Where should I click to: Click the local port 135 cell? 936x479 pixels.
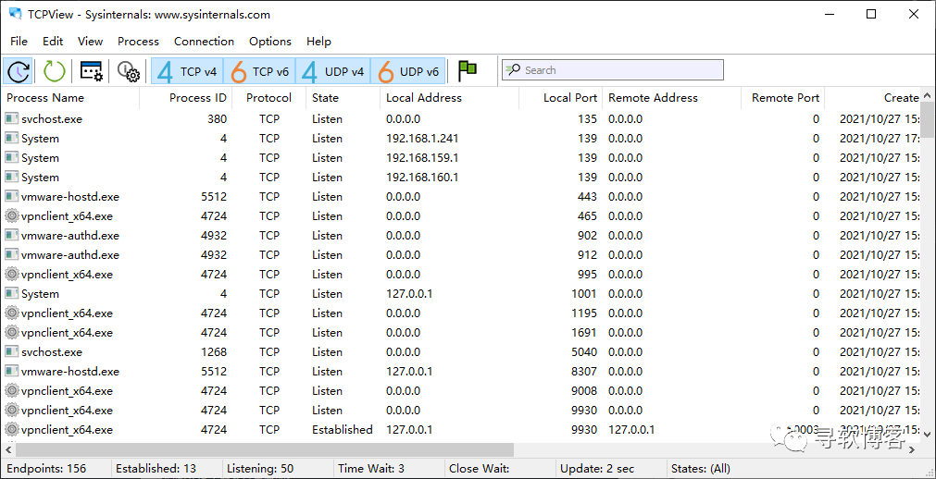point(587,118)
